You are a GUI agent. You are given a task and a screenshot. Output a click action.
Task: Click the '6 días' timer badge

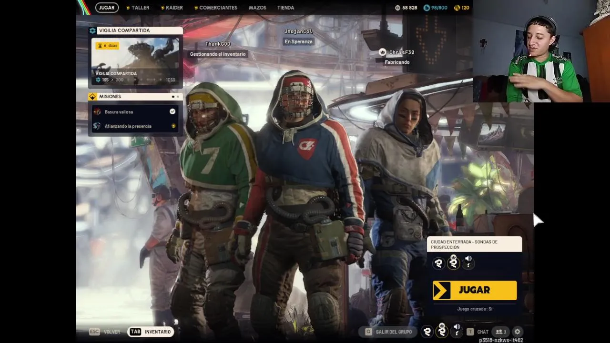[107, 46]
